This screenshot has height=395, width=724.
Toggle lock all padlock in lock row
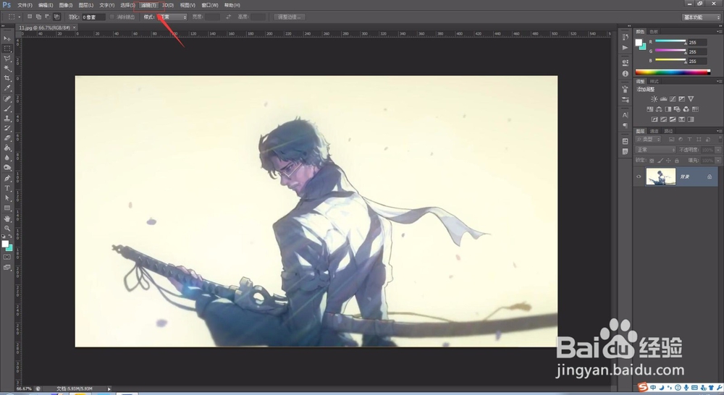[677, 161]
